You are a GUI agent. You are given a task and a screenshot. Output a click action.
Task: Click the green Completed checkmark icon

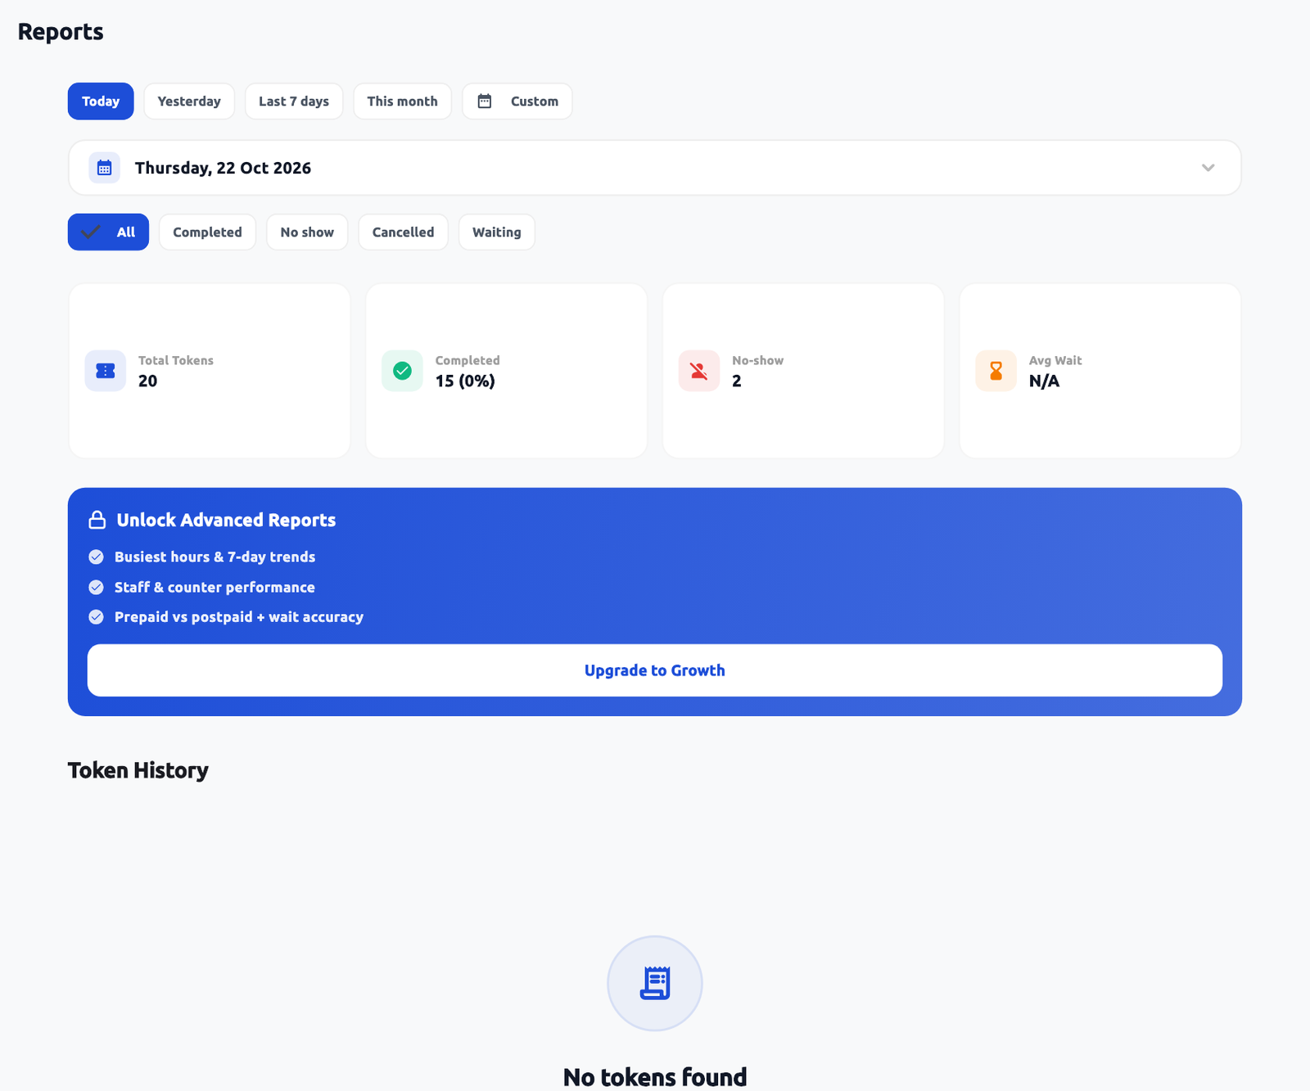coord(402,371)
